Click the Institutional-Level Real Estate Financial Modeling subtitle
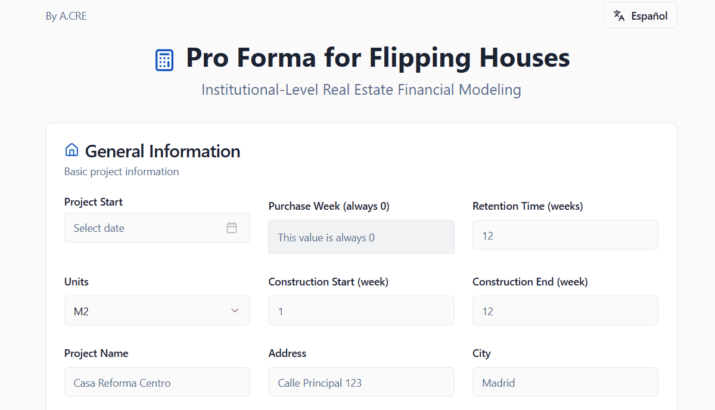Viewport: 715px width, 410px height. (361, 89)
